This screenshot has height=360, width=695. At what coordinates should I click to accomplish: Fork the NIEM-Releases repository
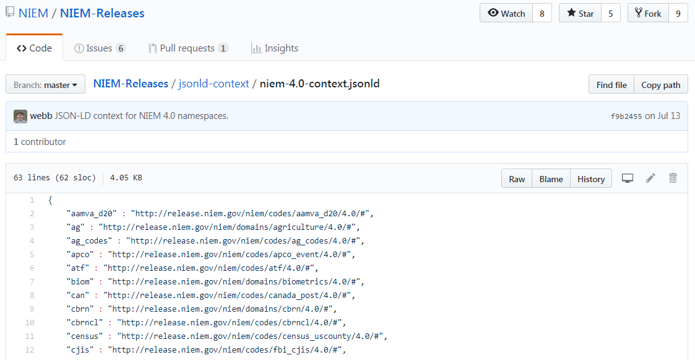click(648, 14)
